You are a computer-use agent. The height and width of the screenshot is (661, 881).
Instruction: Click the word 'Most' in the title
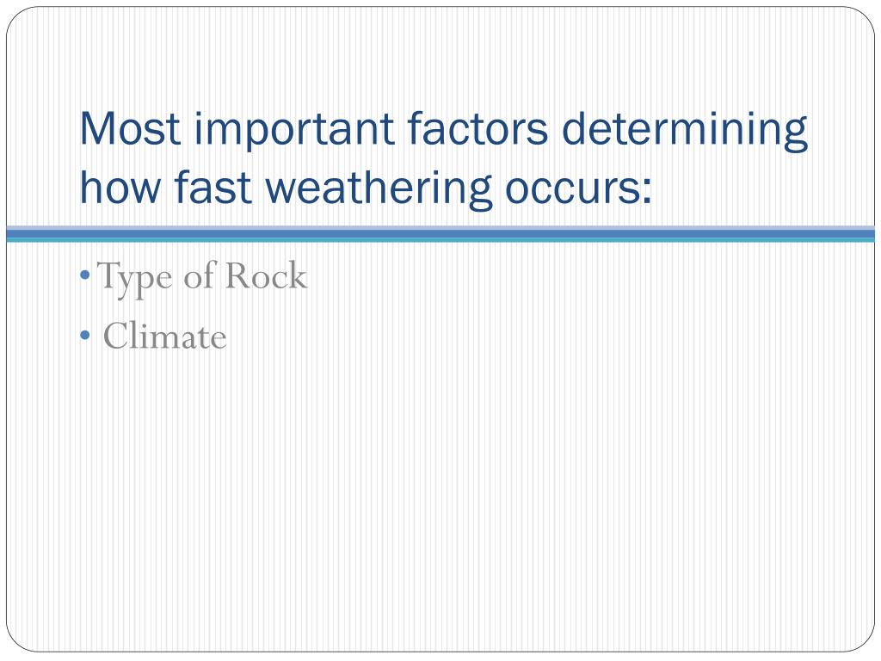pyautogui.click(x=131, y=129)
